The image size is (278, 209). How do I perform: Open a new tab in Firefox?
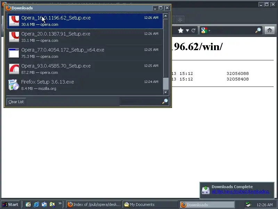click(x=180, y=20)
